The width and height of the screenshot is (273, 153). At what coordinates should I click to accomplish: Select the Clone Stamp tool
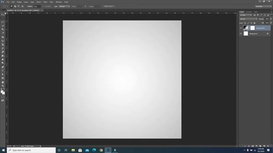tap(3, 45)
